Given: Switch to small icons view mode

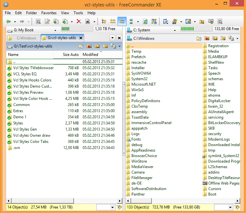Looking at the screenshot, I should click(113, 22).
